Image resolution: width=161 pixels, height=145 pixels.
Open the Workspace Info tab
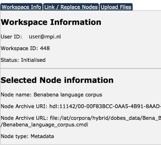[21, 7]
